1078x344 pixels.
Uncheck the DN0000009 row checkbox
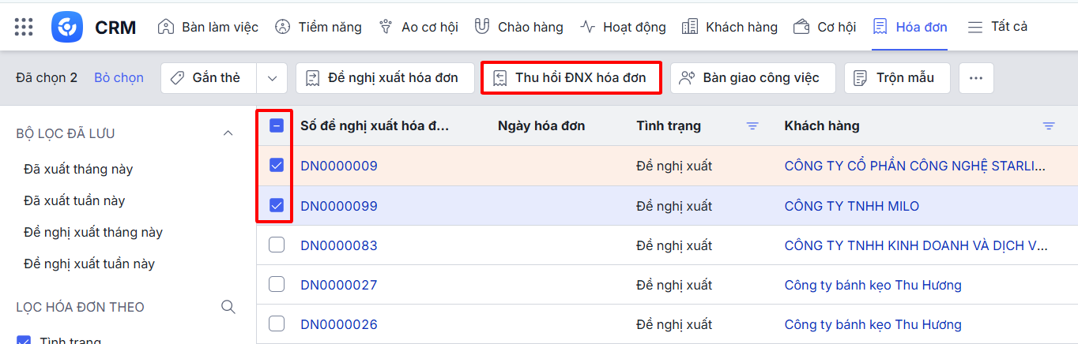pyautogui.click(x=277, y=166)
